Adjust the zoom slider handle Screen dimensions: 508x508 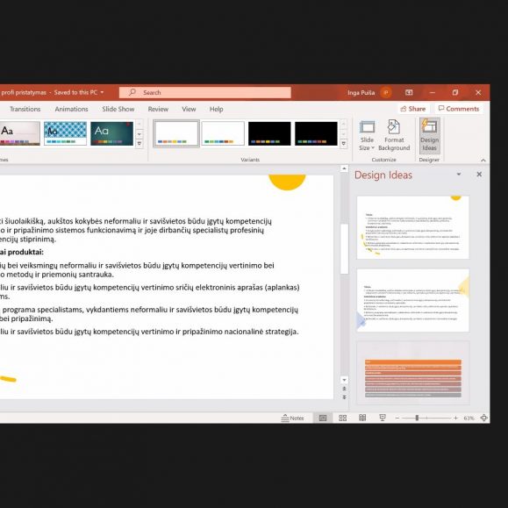click(417, 418)
